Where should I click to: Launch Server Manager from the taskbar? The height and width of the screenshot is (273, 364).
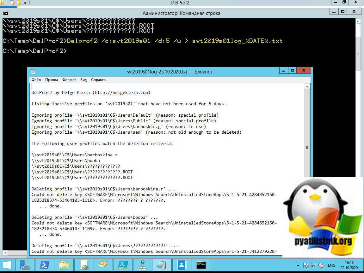coord(25,265)
